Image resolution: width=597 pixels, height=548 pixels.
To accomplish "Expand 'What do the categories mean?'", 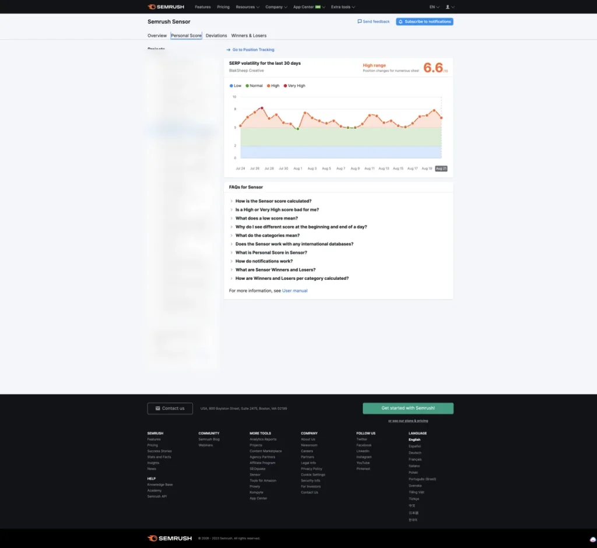I will pyautogui.click(x=267, y=236).
